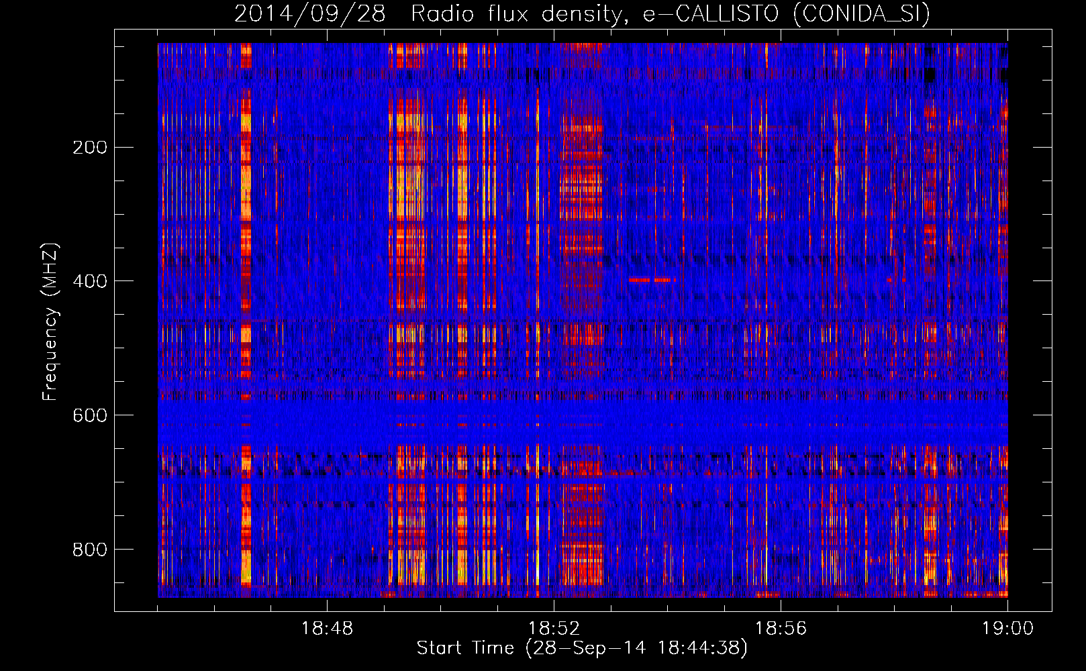Screen dimensions: 1086x671
Task: Click the '200' frequency tick label
Action: [x=90, y=148]
